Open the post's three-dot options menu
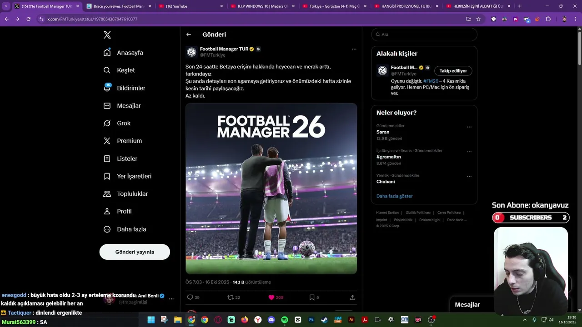 (354, 49)
